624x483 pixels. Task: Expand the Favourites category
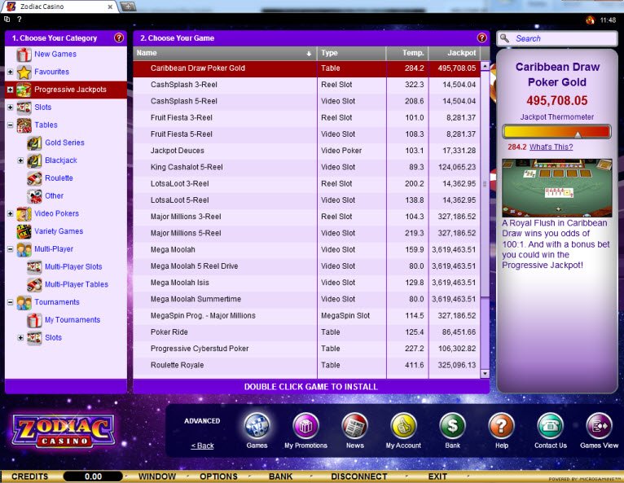(x=11, y=72)
